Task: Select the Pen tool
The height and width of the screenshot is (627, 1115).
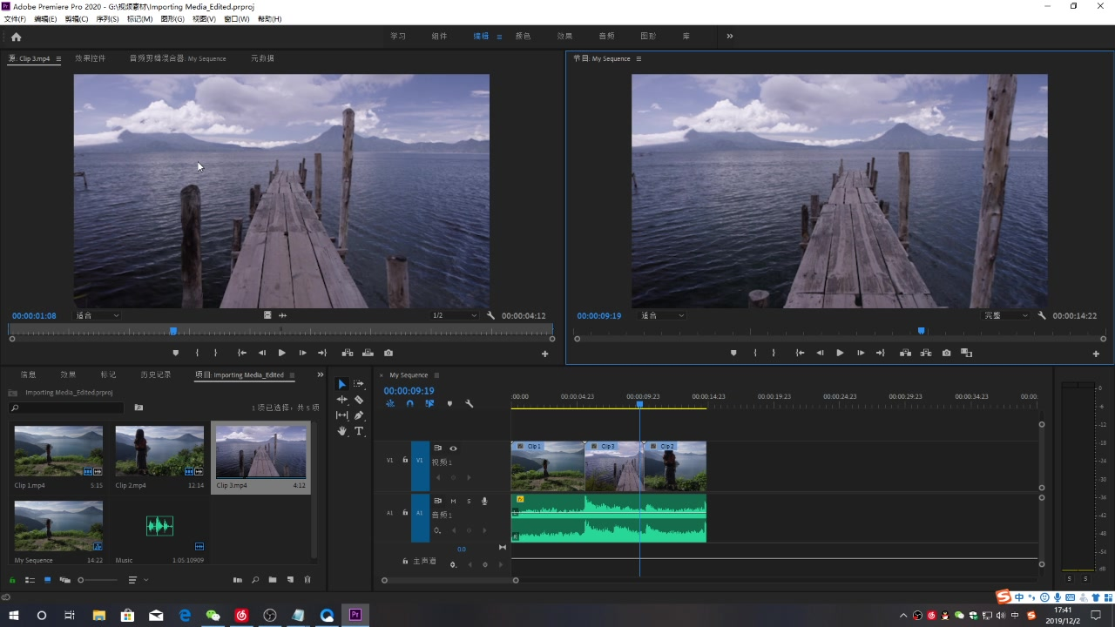Action: (358, 415)
